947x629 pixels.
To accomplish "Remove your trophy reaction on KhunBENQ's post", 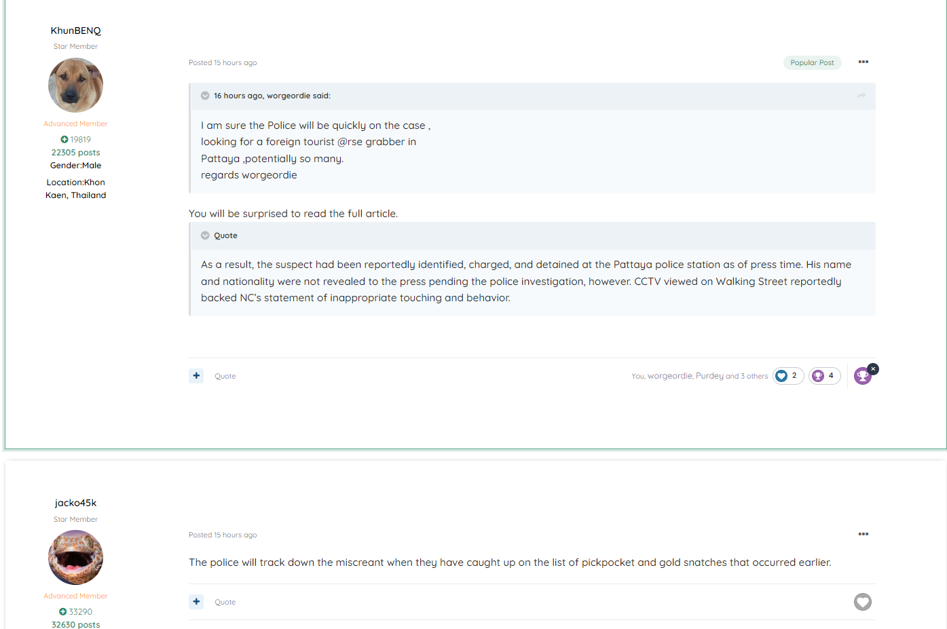I will tap(873, 369).
